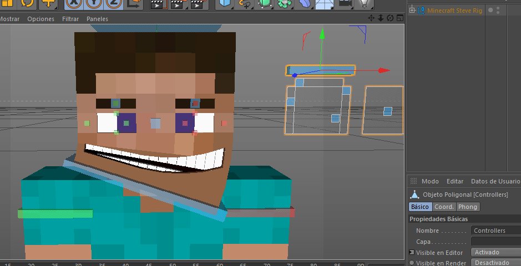Open the Render Settings icon
521x266 pixels.
tap(199, 3)
